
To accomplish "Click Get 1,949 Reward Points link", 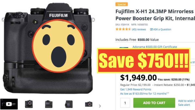I will point(136,89).
